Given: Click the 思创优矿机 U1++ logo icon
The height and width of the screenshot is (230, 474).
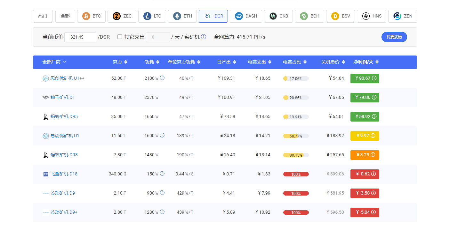Looking at the screenshot, I should 46,78.
